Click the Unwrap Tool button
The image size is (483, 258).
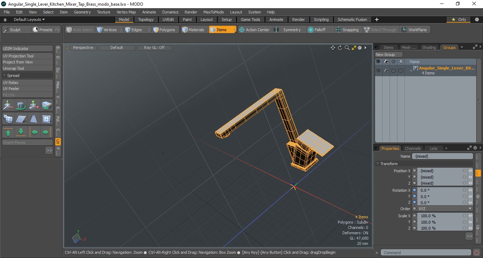point(28,68)
